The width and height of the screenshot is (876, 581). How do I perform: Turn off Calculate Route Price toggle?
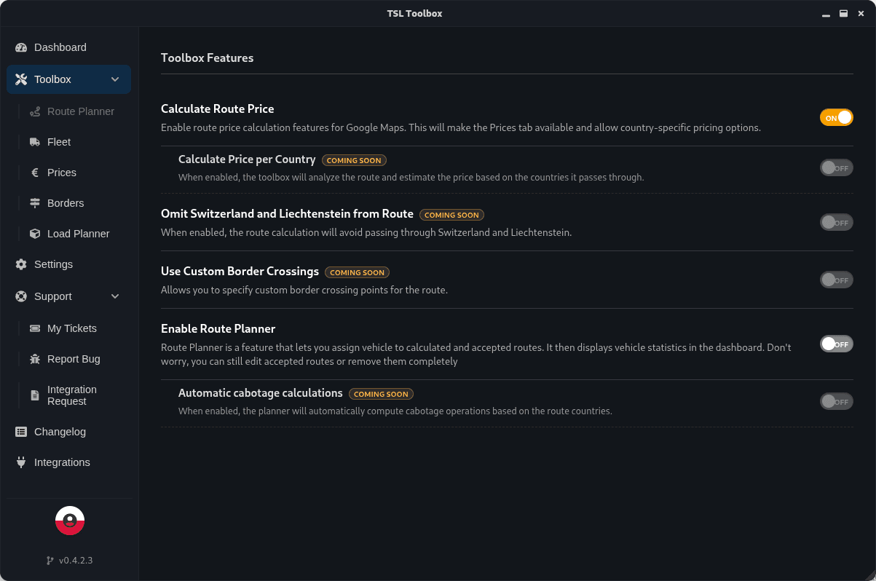[837, 117]
